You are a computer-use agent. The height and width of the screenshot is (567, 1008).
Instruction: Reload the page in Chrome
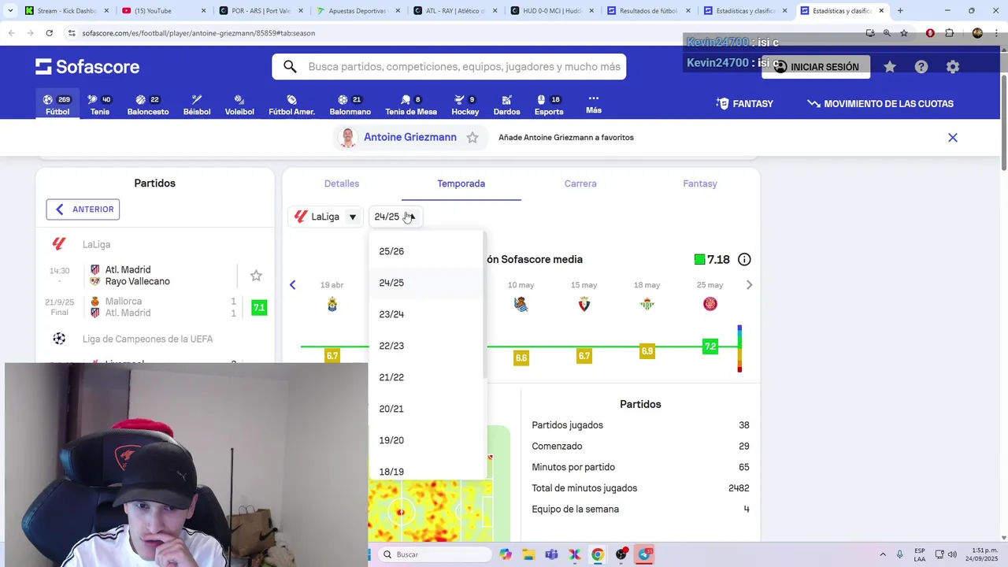click(49, 33)
